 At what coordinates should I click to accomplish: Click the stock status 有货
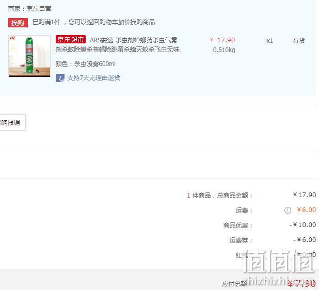coord(298,41)
